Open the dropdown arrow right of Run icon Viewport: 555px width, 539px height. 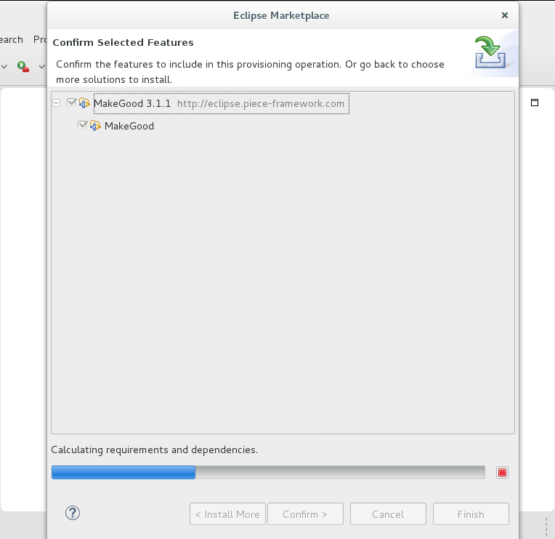tap(41, 67)
